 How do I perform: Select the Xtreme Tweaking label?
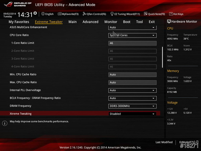click(20, 114)
